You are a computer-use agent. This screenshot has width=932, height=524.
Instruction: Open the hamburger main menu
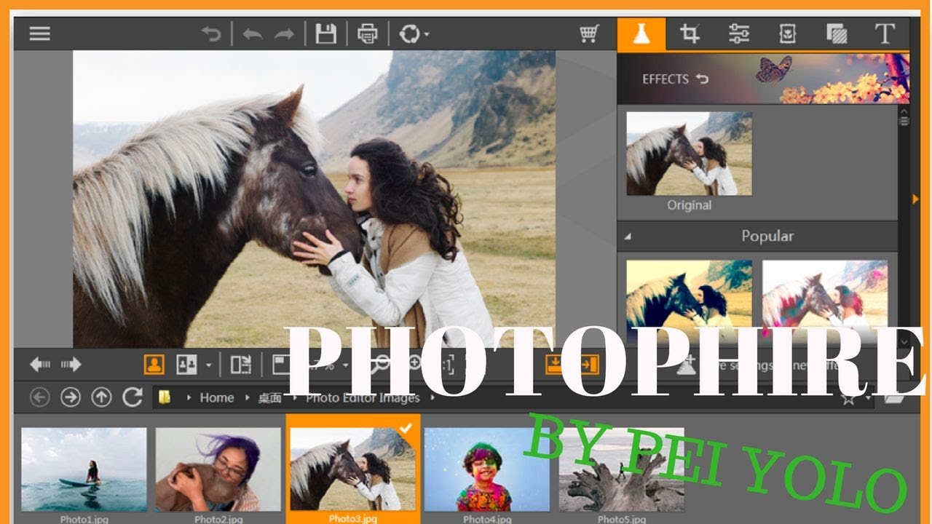pyautogui.click(x=39, y=33)
